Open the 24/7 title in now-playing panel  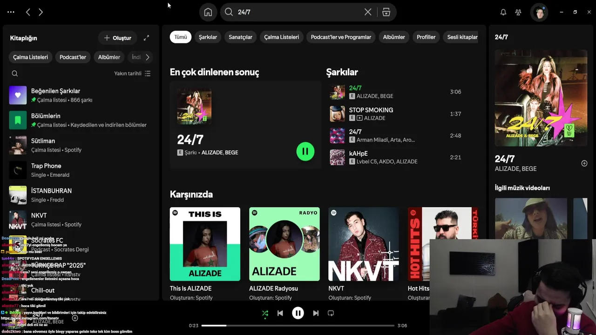coord(505,159)
